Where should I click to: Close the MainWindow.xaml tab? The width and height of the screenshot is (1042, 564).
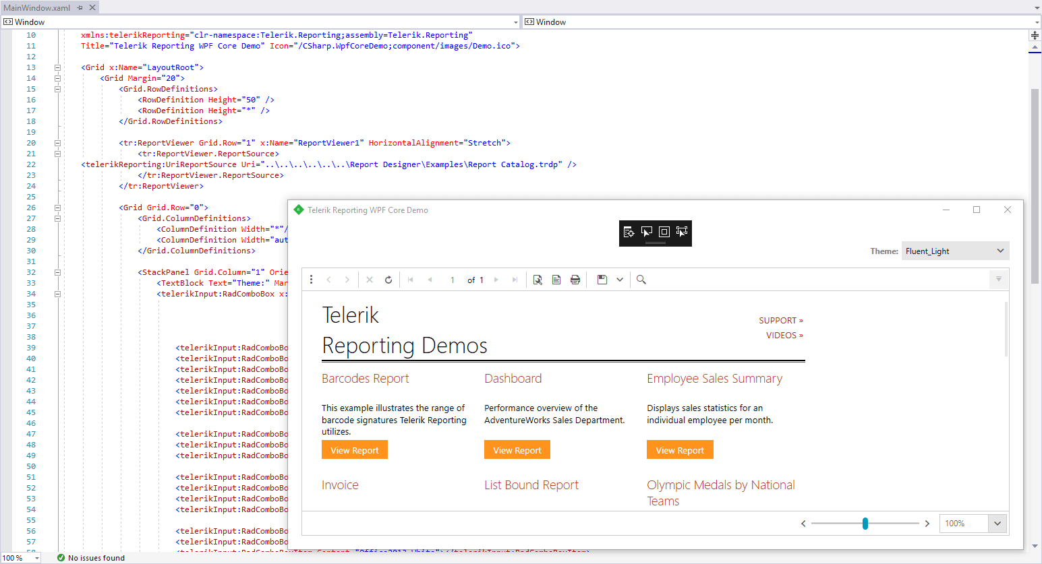92,7
